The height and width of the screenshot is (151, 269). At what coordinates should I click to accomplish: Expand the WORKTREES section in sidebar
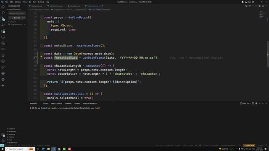point(12,143)
